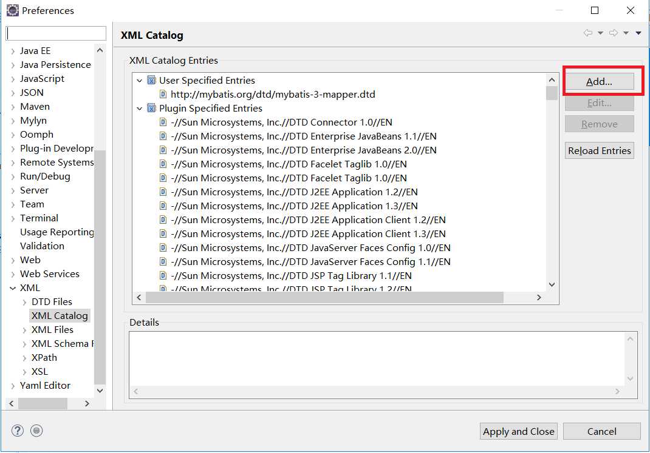Click the JavaServer Faces Config 1.1 icon

click(x=163, y=262)
